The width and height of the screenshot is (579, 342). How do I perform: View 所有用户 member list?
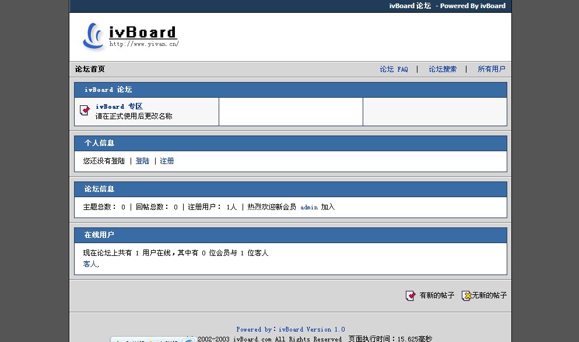(x=491, y=69)
